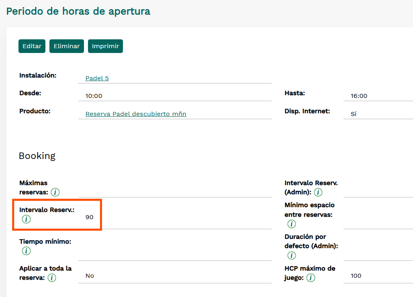The width and height of the screenshot is (413, 297).
Task: Click the Aplicar a toda la reserva value No
Action: tap(90, 276)
